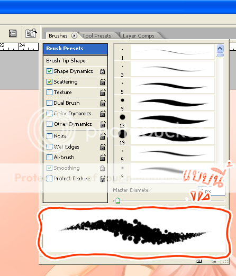Viewport: 236px width, 276px height.
Task: Toggle the lock icon beside Scattering
Action: (103, 82)
